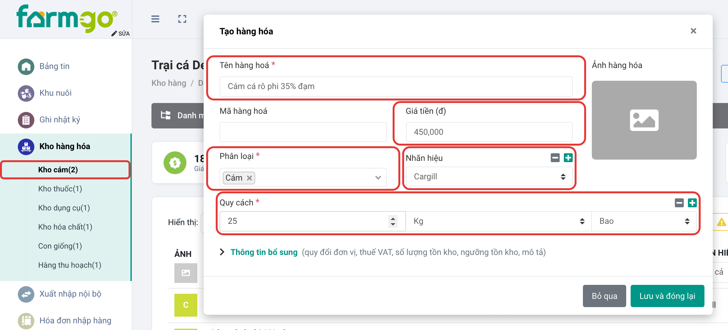Open Bảng tin home icon

pyautogui.click(x=26, y=66)
